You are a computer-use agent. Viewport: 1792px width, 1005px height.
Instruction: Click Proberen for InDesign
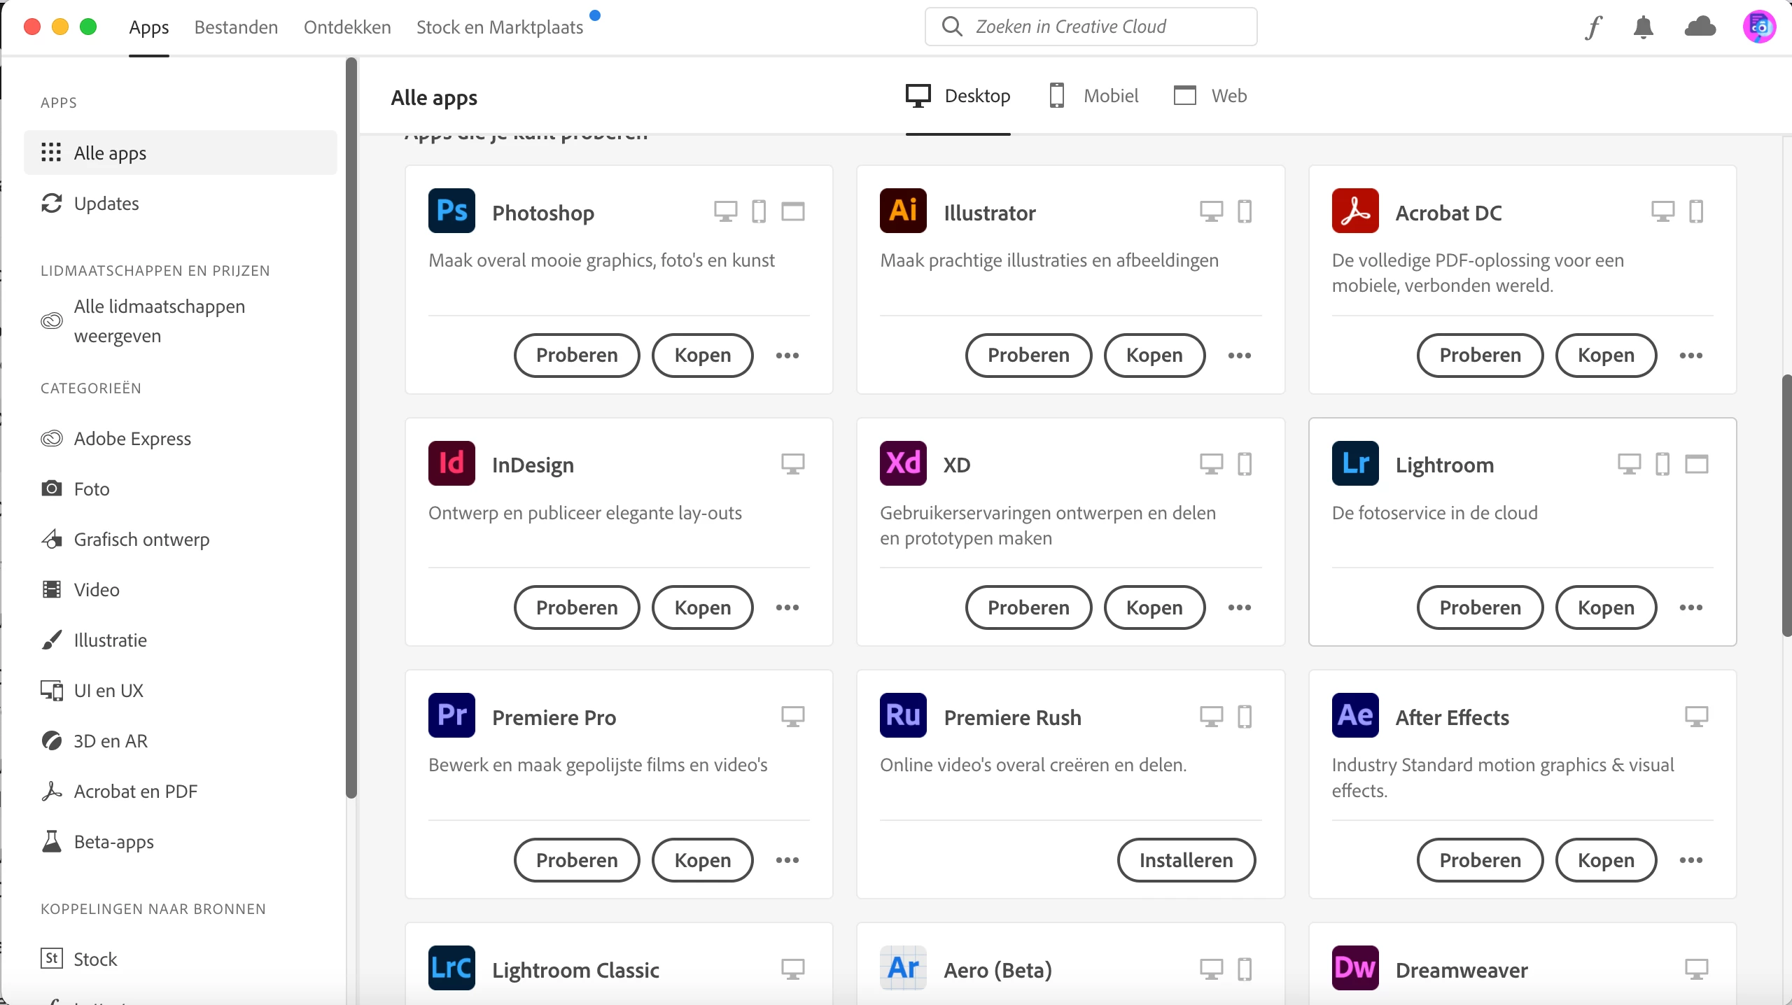[x=577, y=607]
